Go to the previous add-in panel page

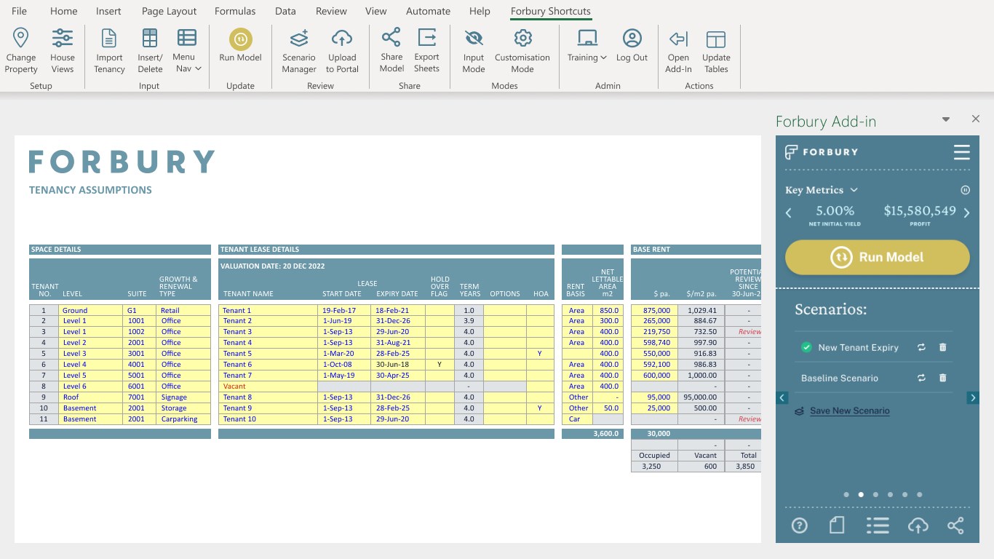coord(782,398)
